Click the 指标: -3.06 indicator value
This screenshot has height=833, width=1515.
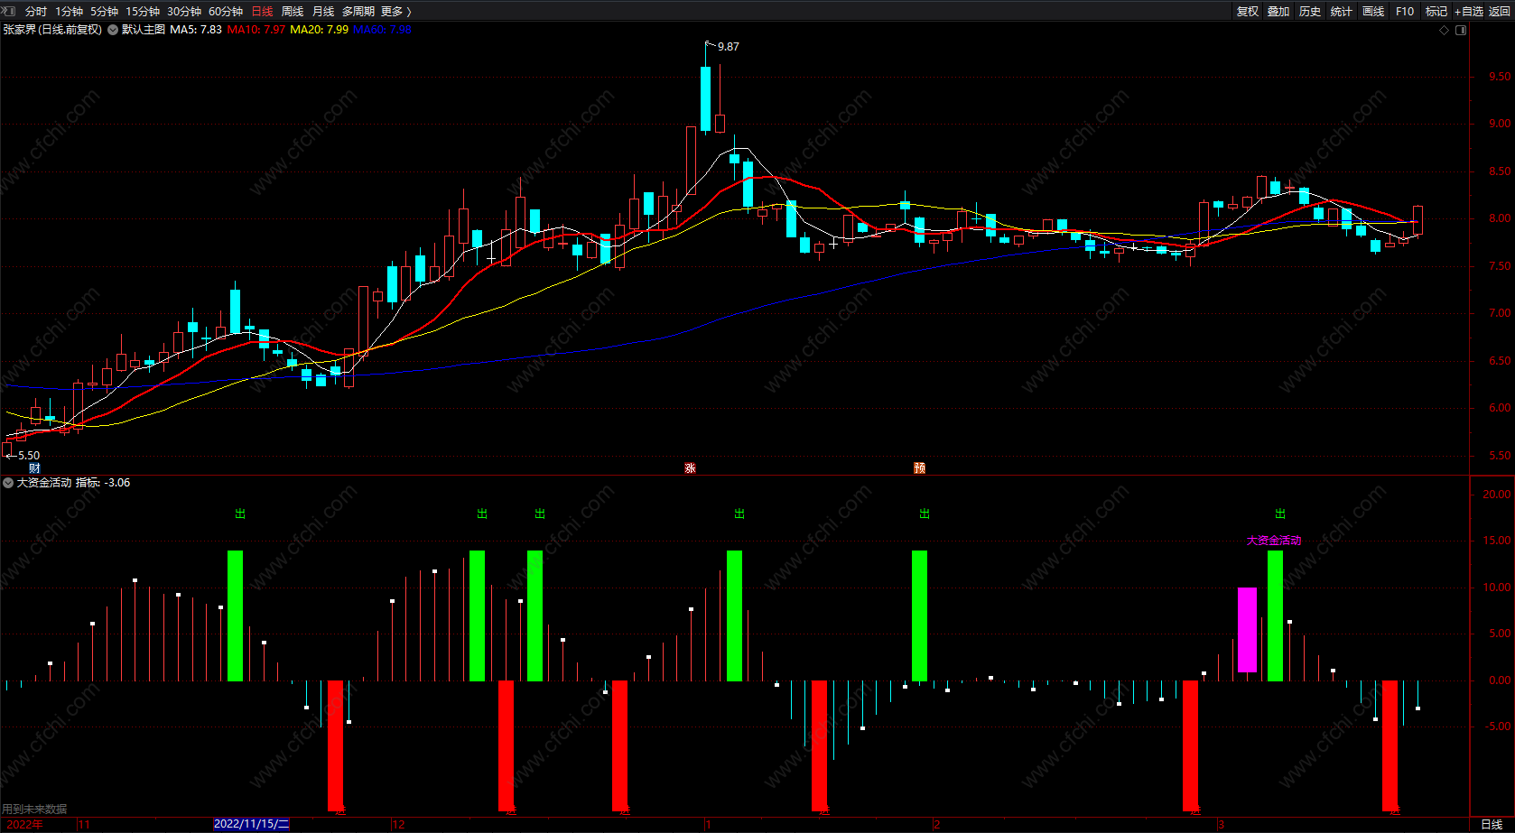(103, 483)
